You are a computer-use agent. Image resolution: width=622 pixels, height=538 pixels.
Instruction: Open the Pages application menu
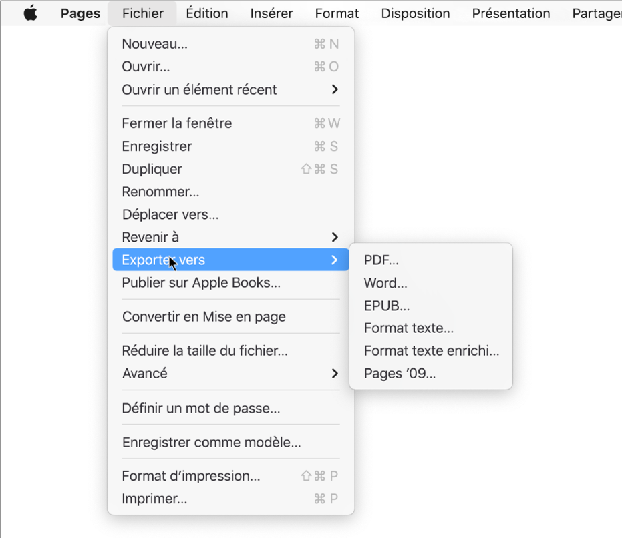click(x=80, y=13)
